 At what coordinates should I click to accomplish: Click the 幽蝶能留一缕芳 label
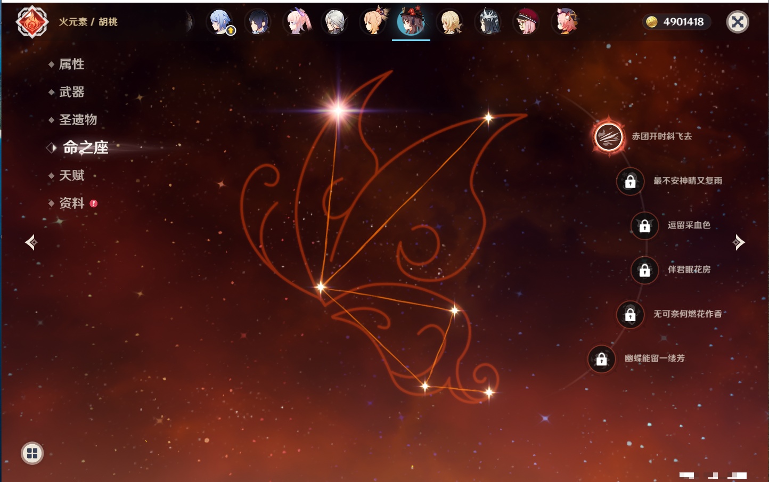point(655,358)
